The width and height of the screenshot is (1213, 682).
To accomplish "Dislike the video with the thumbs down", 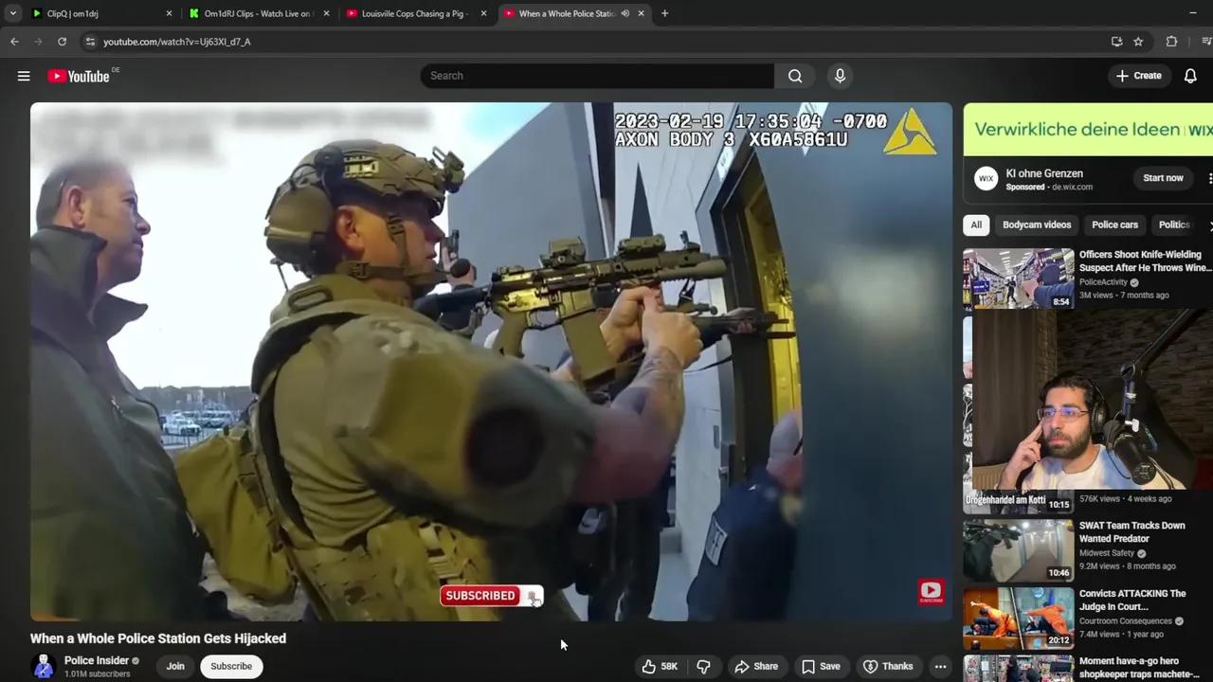I will click(x=704, y=666).
